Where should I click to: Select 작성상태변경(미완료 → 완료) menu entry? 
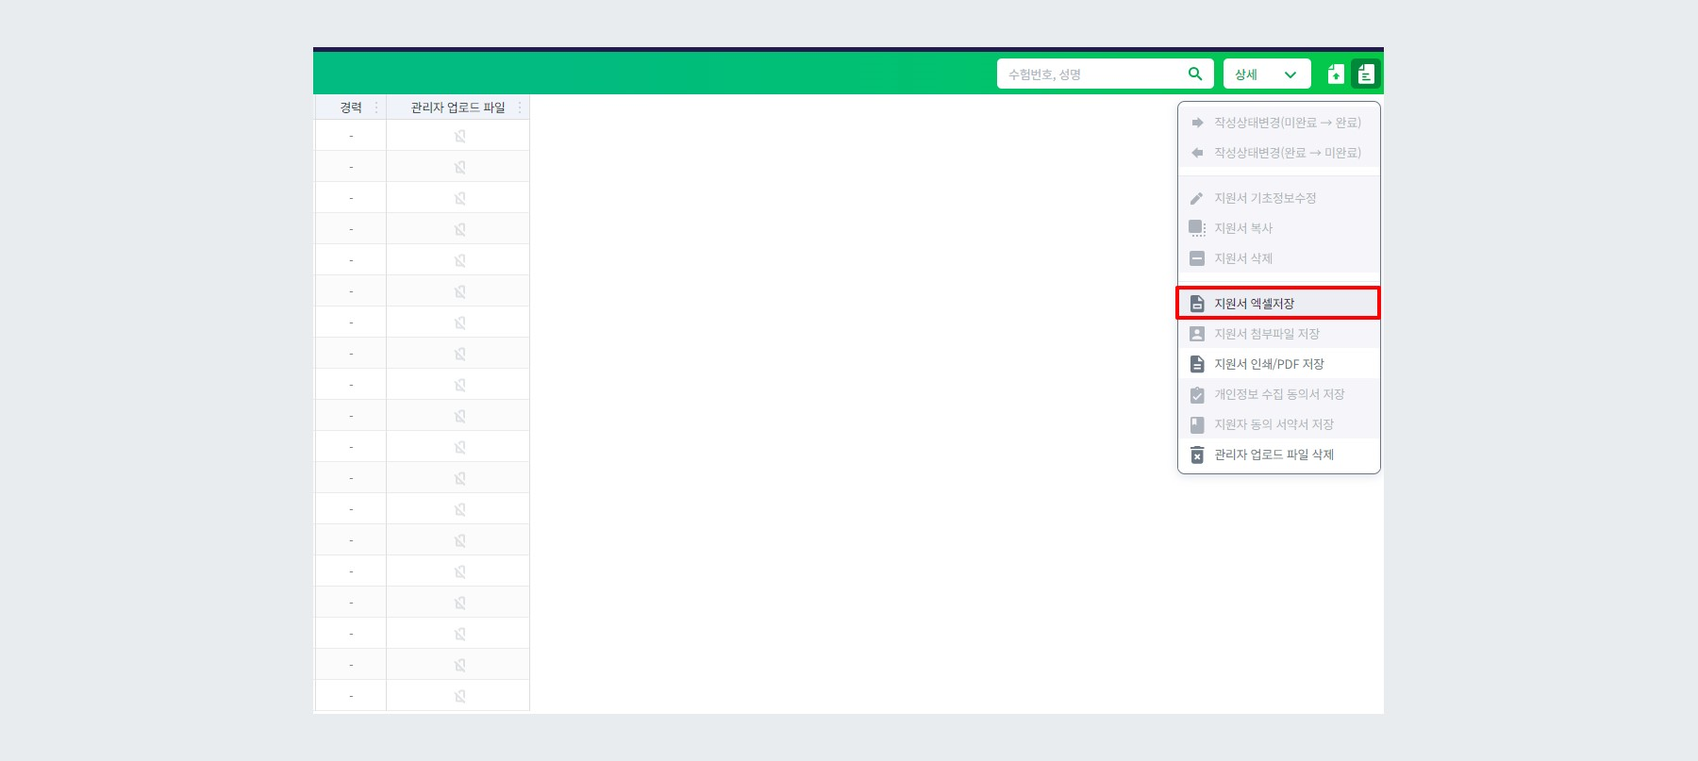tap(1278, 123)
